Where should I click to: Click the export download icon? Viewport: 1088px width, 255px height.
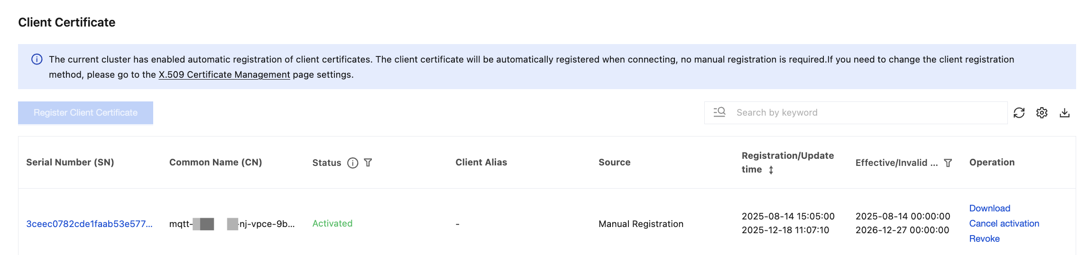point(1064,113)
